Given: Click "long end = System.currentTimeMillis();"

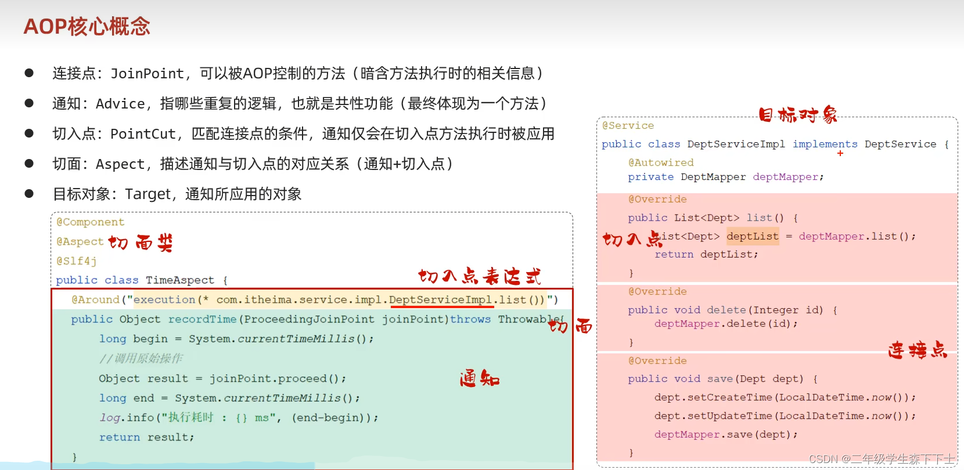Looking at the screenshot, I should coord(229,399).
